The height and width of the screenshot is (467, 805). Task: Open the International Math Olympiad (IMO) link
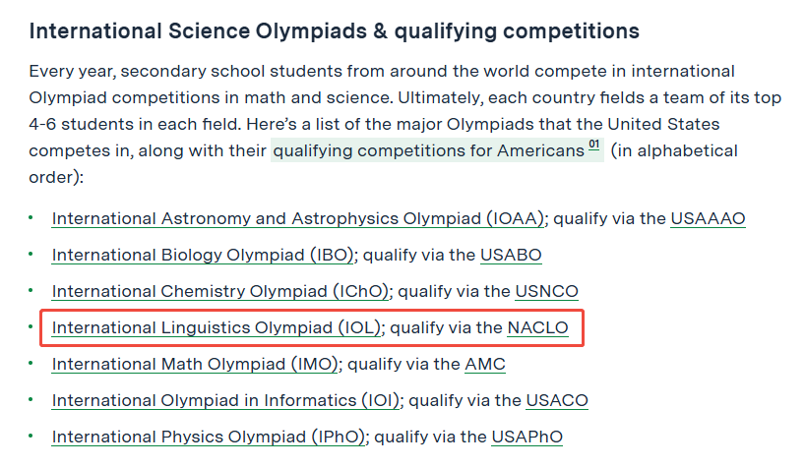195,365
